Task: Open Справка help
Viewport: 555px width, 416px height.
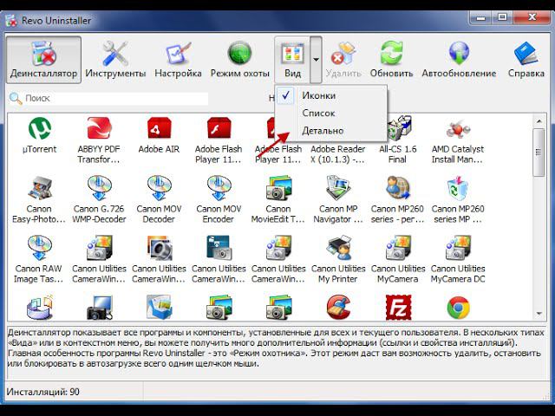Action: pyautogui.click(x=526, y=60)
